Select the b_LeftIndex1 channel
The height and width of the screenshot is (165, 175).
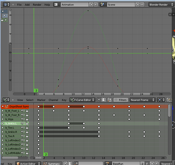(x=13, y=140)
